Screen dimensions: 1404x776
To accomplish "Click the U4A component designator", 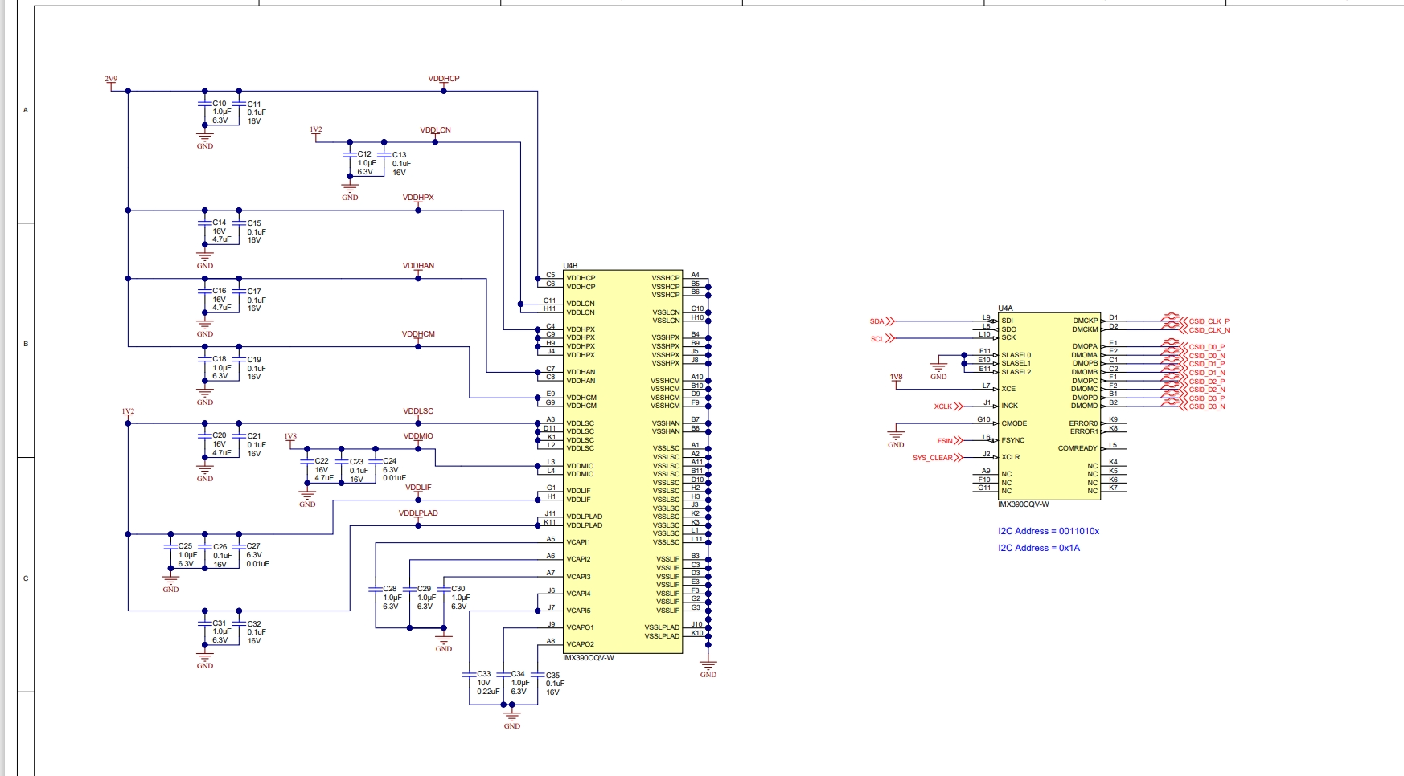I will (1005, 308).
